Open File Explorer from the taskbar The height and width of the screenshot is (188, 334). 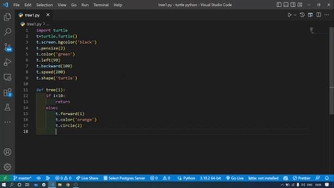(59, 185)
